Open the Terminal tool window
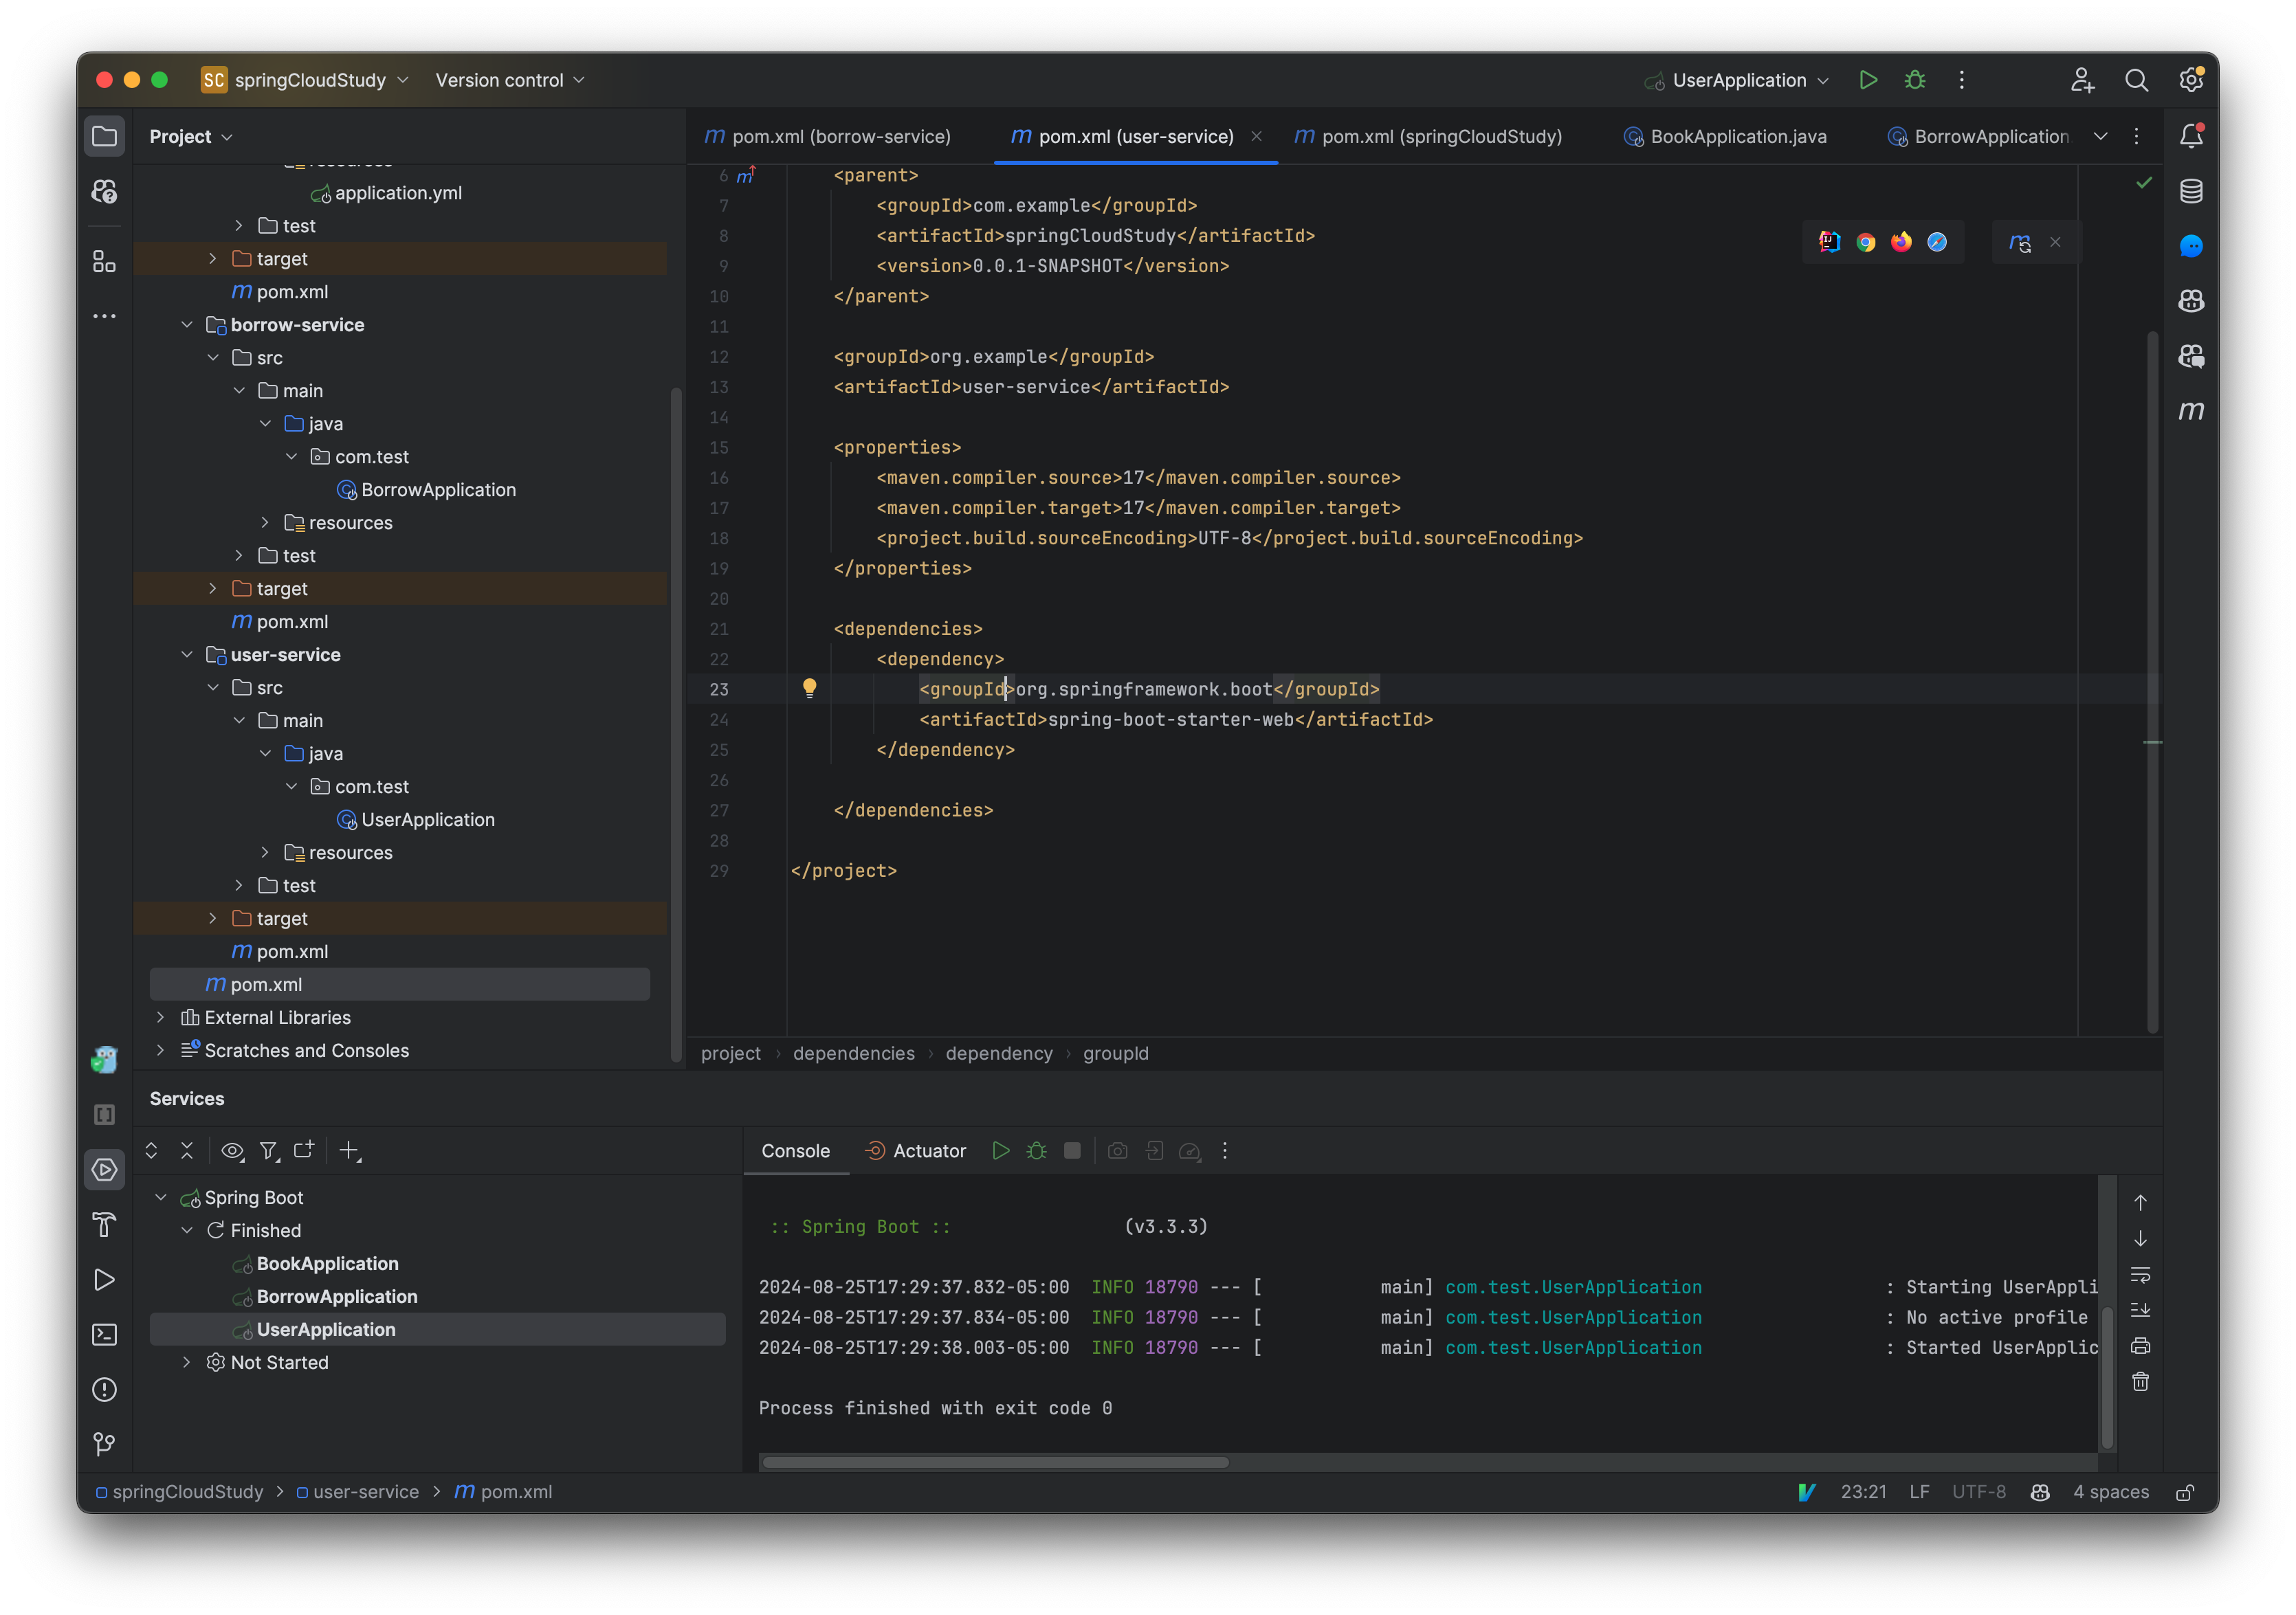Image resolution: width=2296 pixels, height=1615 pixels. 104,1334
